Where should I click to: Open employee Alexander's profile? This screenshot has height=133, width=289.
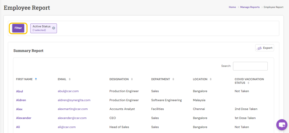[24, 118]
